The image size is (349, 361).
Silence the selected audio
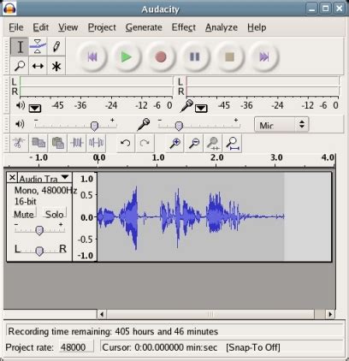click(96, 143)
